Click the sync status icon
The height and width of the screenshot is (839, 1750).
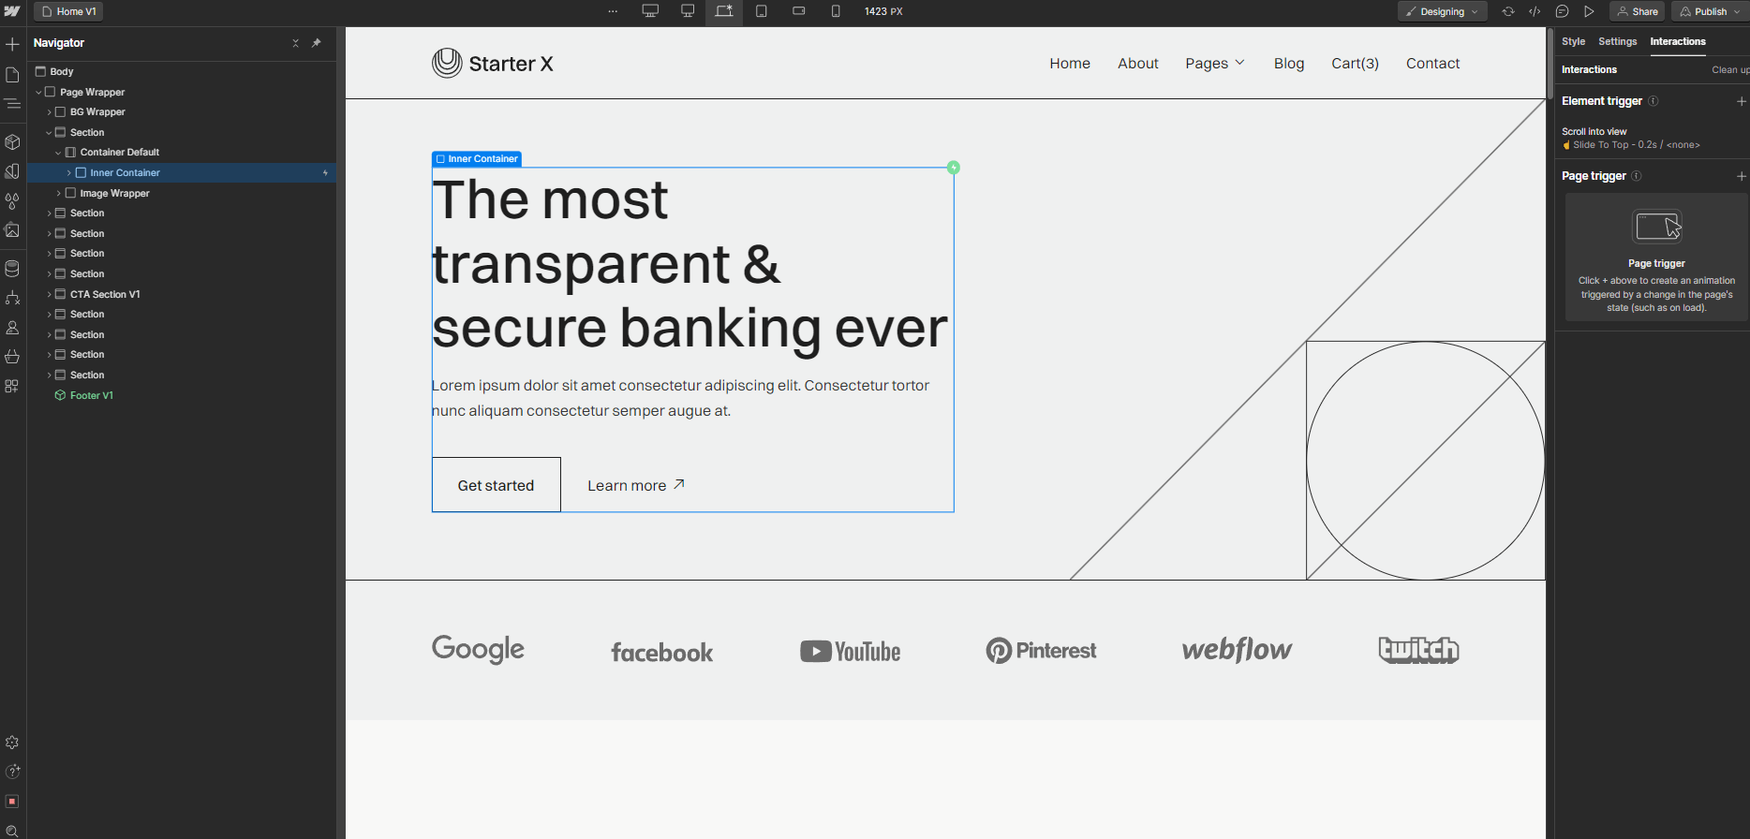pyautogui.click(x=1508, y=11)
